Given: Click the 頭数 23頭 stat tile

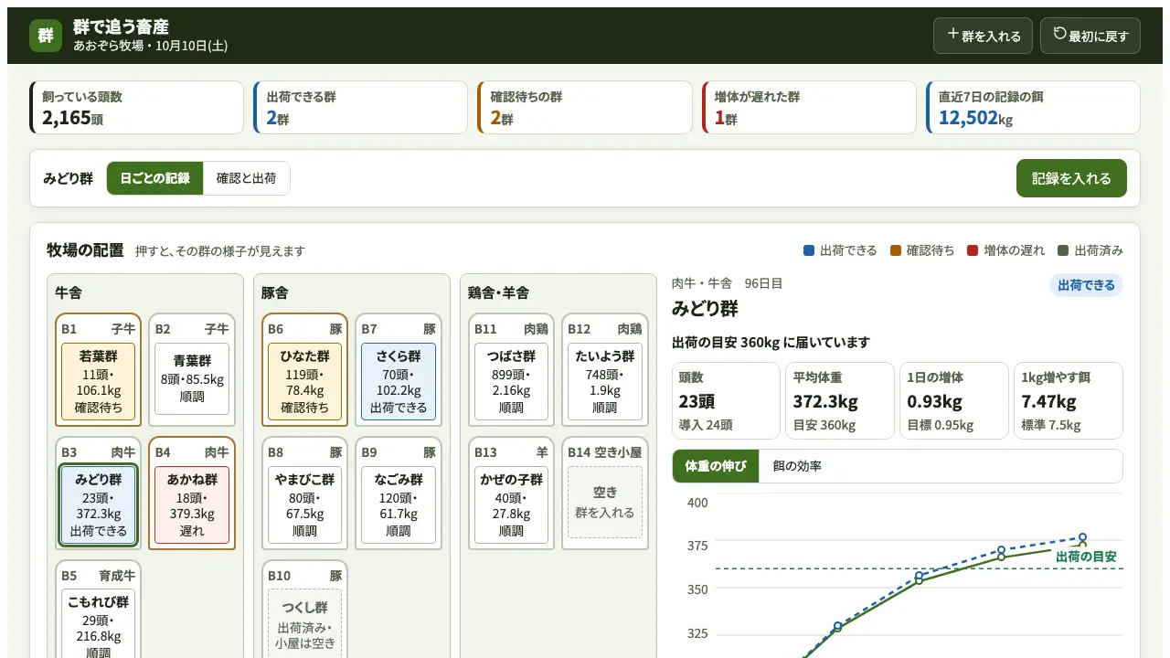Looking at the screenshot, I should (x=726, y=401).
